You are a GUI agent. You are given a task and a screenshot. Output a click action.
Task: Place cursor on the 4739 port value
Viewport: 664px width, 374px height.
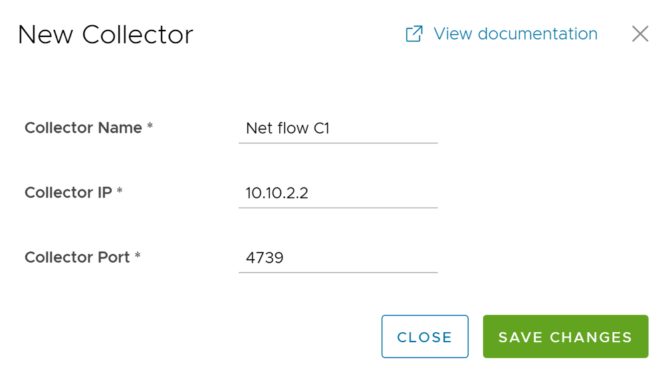(265, 257)
